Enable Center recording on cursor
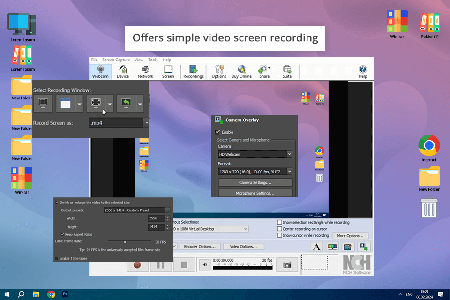450x300 pixels. click(x=280, y=229)
